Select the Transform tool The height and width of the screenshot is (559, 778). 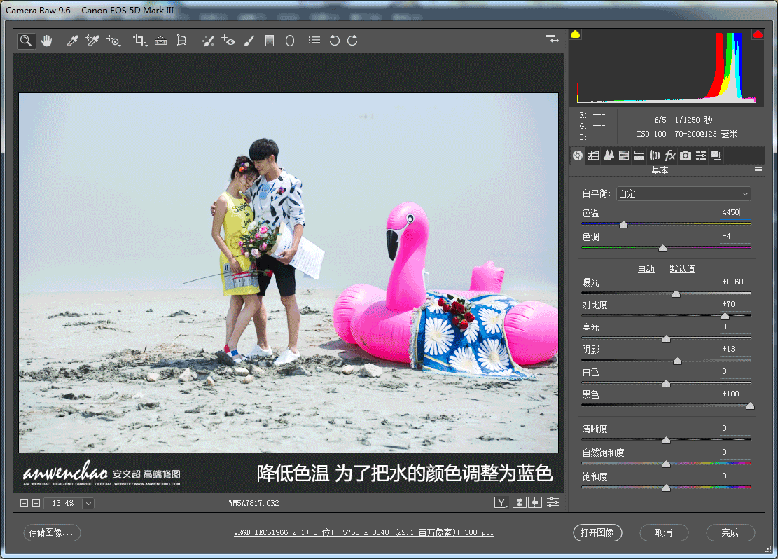coord(181,41)
